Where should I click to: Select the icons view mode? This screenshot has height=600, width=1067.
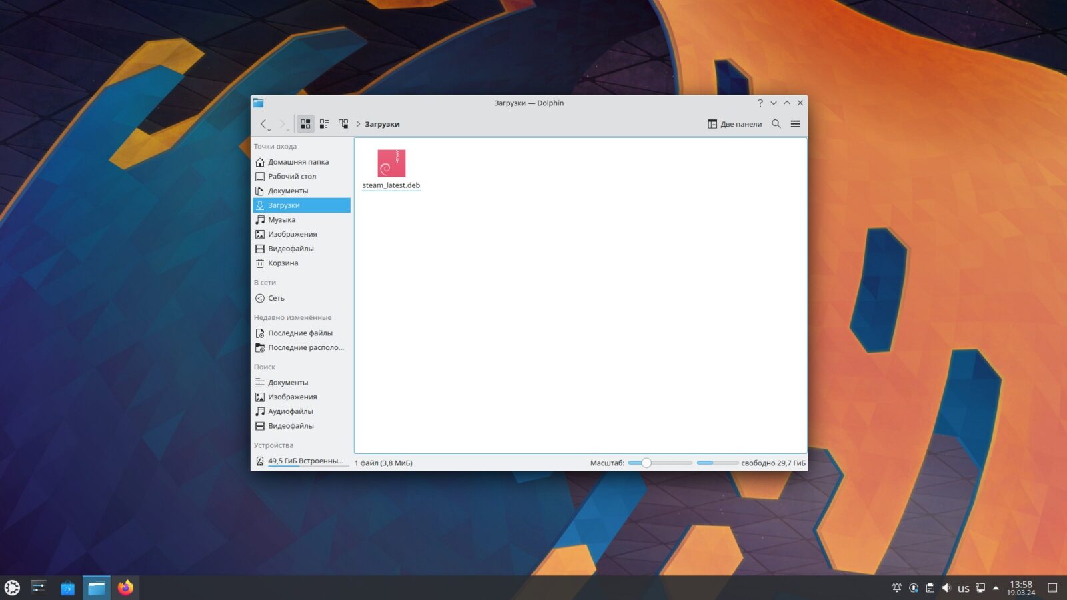pyautogui.click(x=306, y=123)
